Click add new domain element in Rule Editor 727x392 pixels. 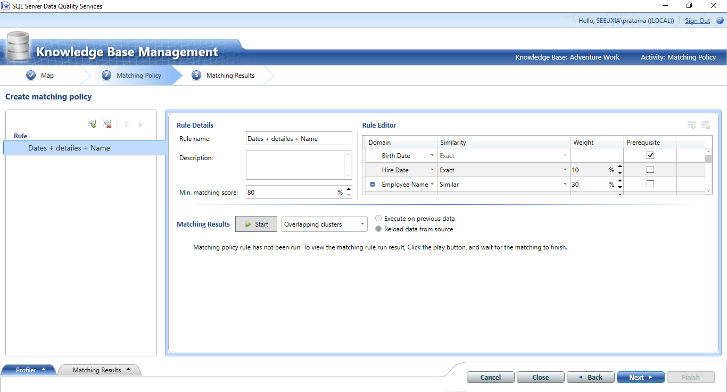692,125
